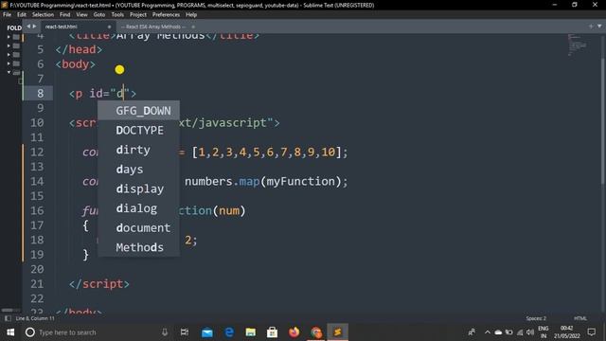Show hidden system tray icons
606x341 pixels.
pos(488,332)
